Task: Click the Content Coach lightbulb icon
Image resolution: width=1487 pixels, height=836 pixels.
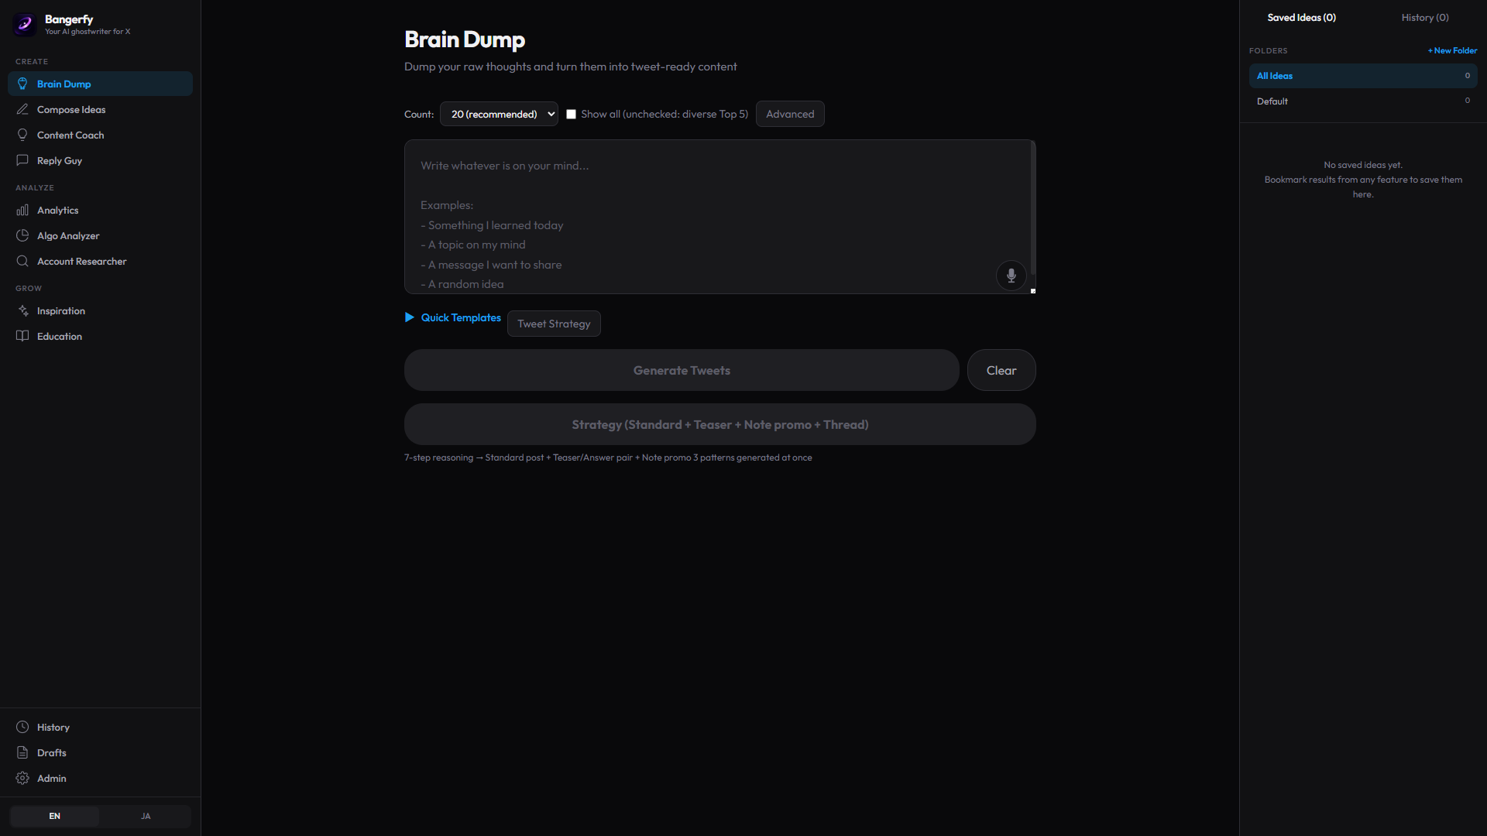Action: pos(23,135)
